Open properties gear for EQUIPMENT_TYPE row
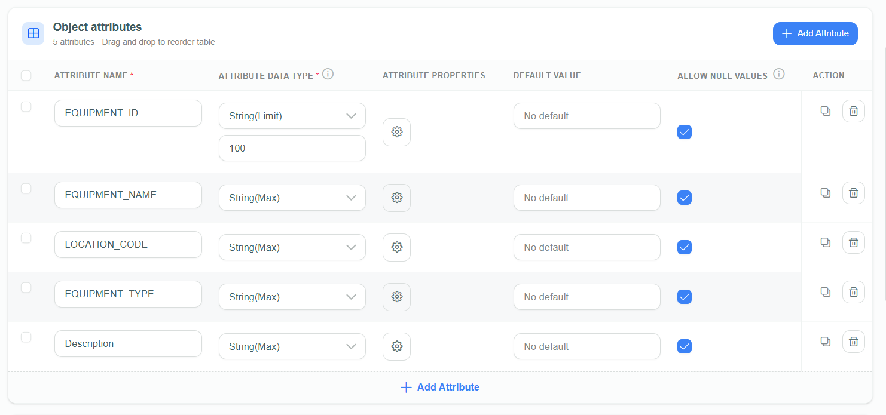The width and height of the screenshot is (886, 415). coord(396,297)
